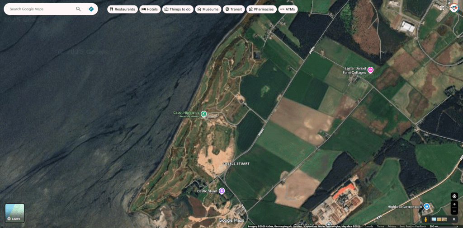Zoom out with the minus button

(x=454, y=211)
